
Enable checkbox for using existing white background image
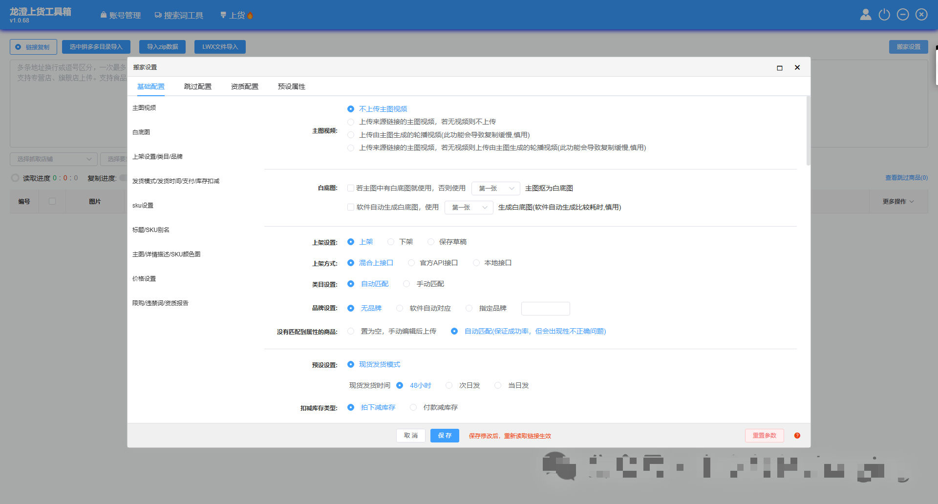tap(351, 188)
